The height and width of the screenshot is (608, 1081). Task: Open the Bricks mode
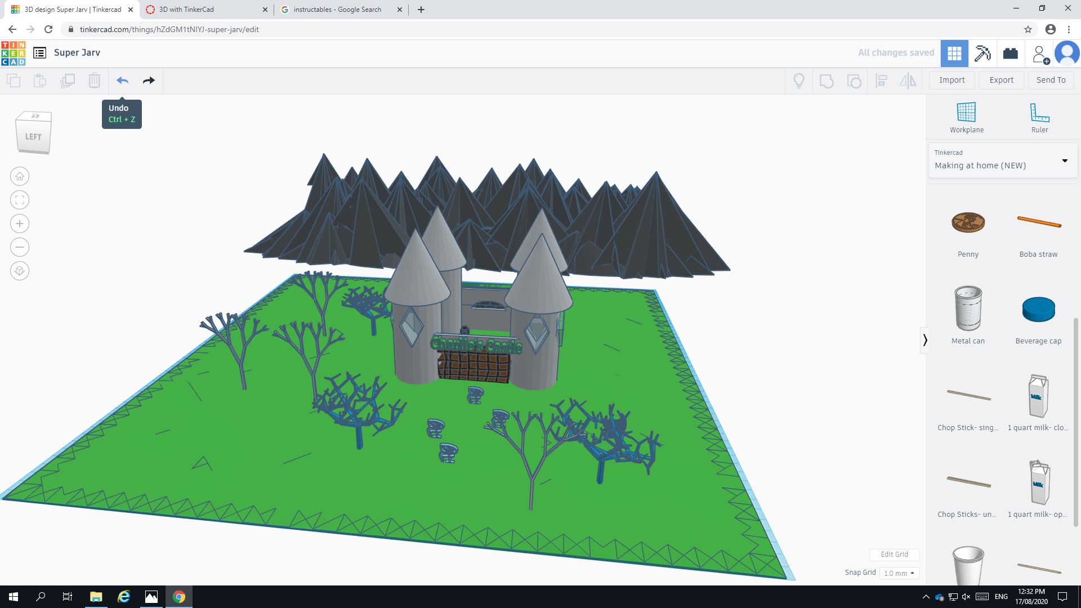(1011, 53)
